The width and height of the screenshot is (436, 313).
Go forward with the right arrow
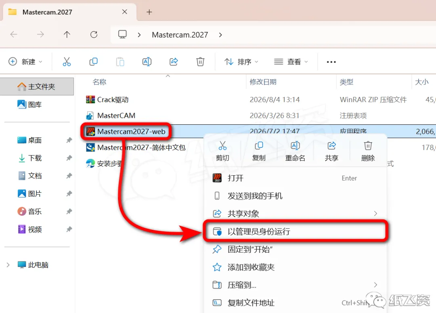[40, 34]
